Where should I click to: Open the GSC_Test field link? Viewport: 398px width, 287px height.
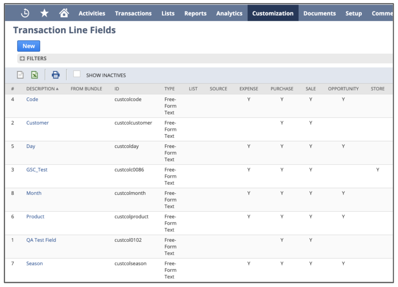37,170
